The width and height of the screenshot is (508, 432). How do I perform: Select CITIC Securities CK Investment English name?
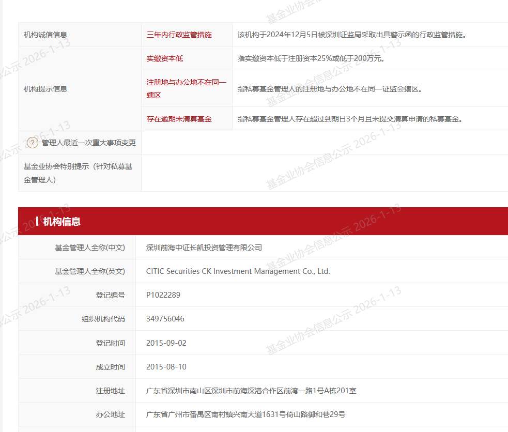(x=238, y=271)
